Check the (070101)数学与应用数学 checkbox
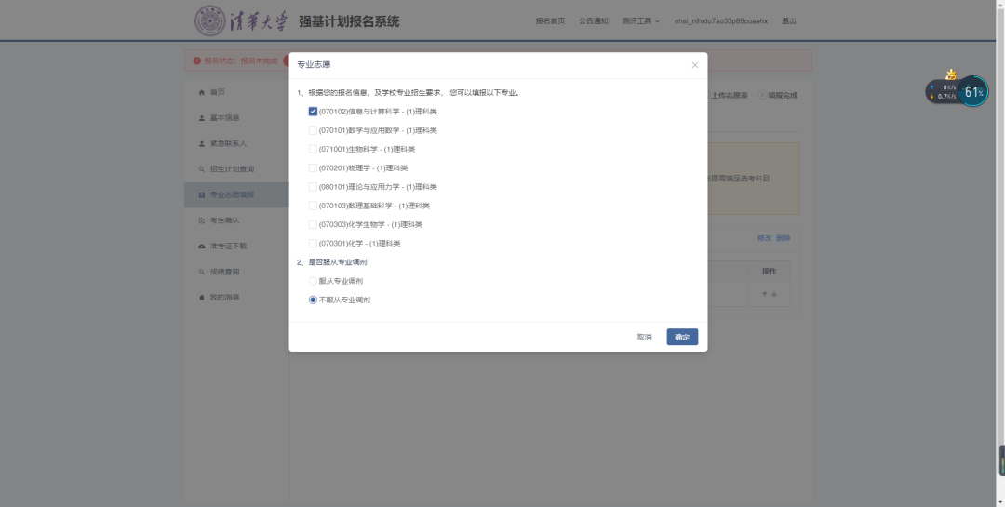Screen dimensions: 1005x507 313,130
